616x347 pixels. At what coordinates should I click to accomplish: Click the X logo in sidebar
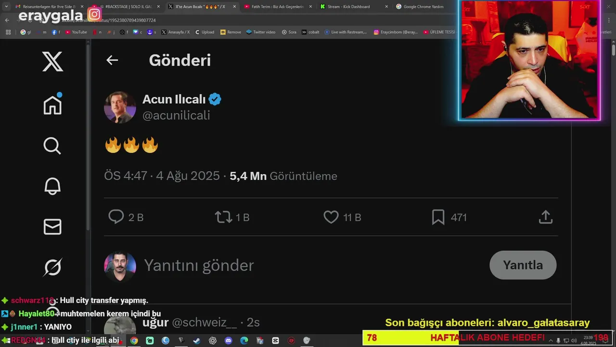52,62
